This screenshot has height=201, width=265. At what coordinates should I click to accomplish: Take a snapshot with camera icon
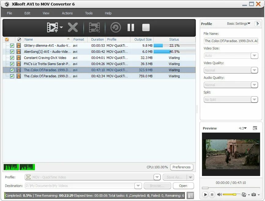point(253,195)
